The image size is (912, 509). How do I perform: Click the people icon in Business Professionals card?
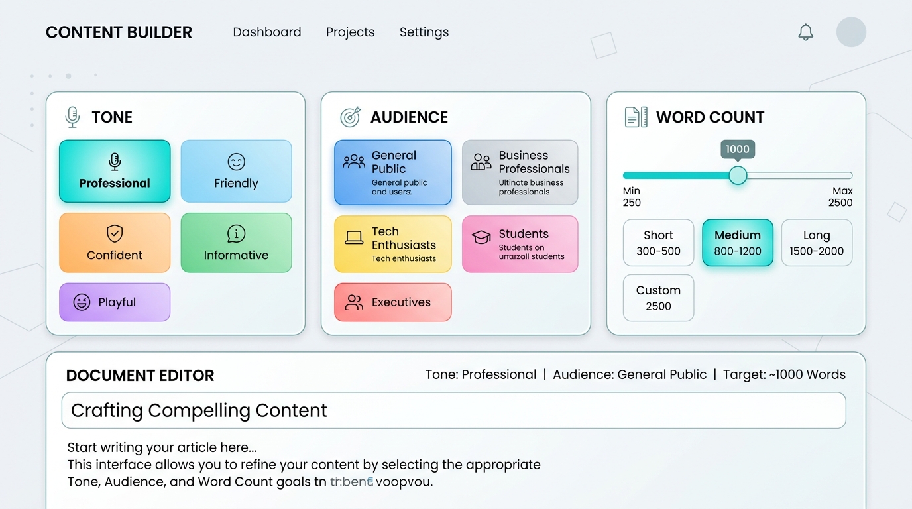[x=481, y=161]
